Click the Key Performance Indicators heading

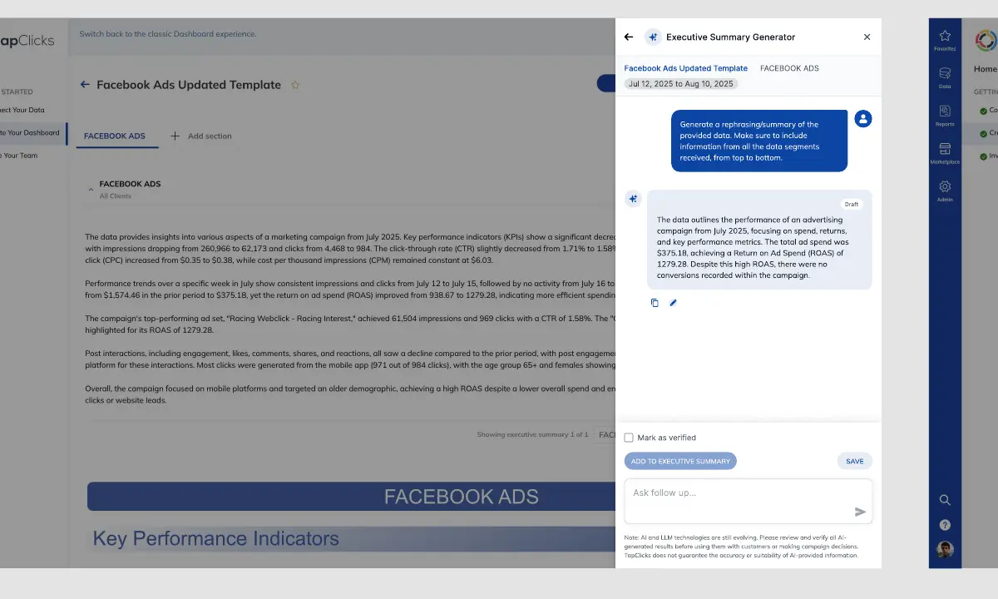point(216,538)
